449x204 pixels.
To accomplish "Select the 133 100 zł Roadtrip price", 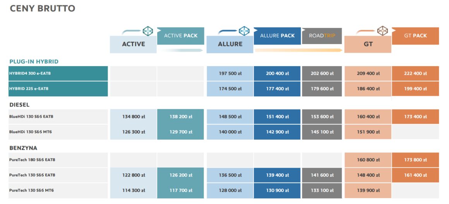I will [322, 190].
